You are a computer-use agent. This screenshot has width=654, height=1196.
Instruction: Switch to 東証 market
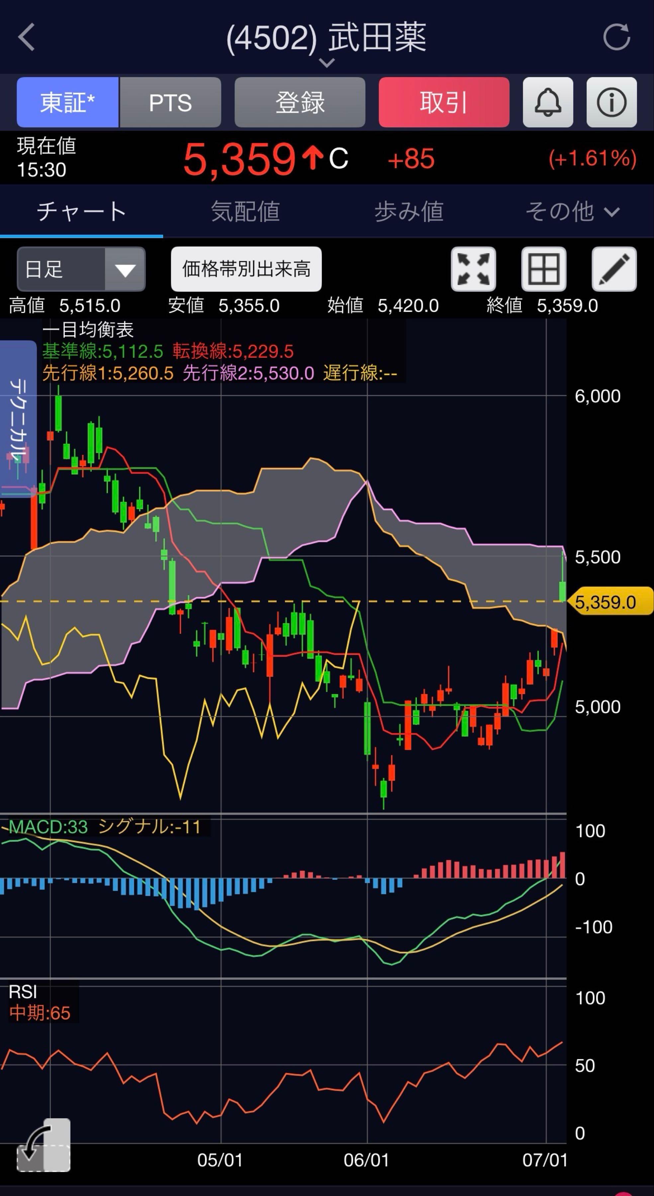click(x=68, y=102)
